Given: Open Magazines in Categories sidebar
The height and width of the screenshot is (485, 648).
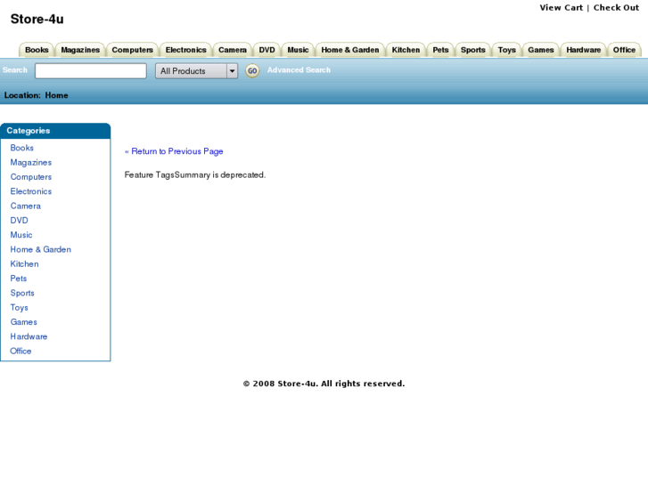Looking at the screenshot, I should point(31,162).
